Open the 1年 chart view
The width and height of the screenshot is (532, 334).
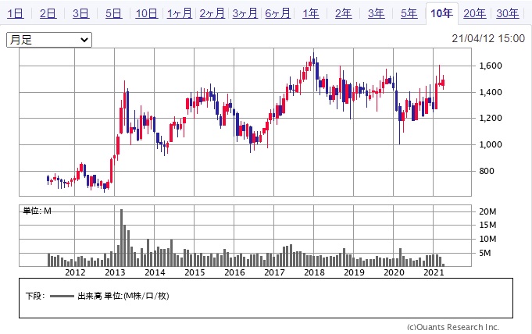click(310, 13)
